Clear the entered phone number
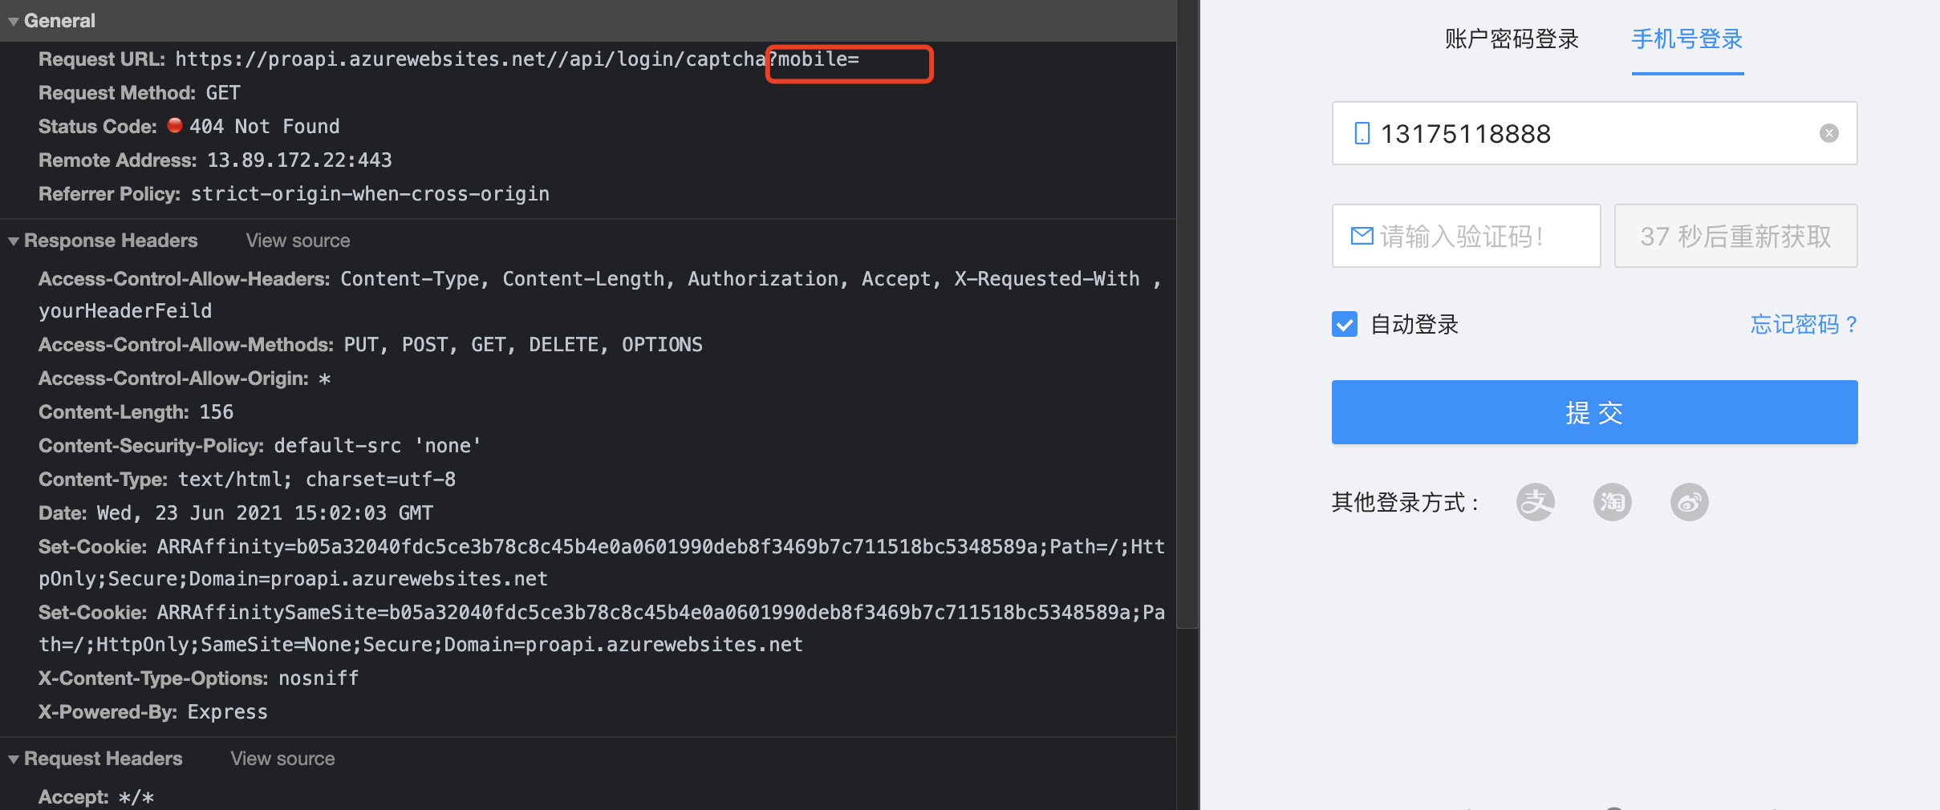This screenshot has height=810, width=1940. click(1829, 133)
